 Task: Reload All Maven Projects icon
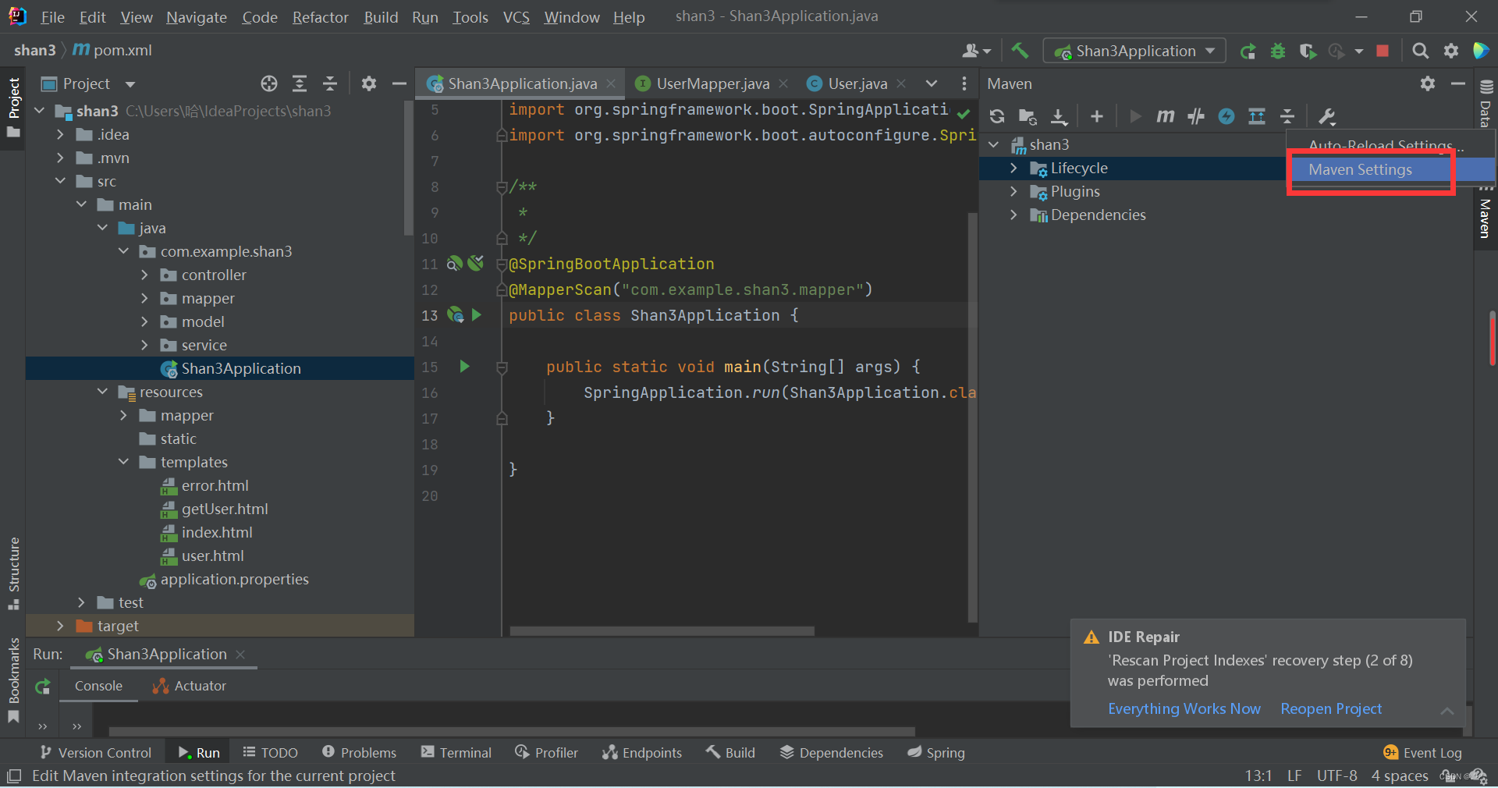point(997,116)
